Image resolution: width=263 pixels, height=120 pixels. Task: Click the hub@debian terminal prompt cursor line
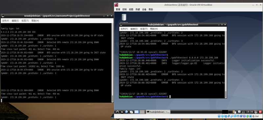pos(145,97)
